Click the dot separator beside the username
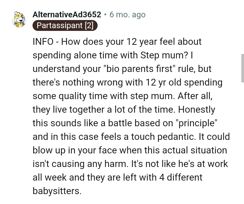 [x=105, y=15]
